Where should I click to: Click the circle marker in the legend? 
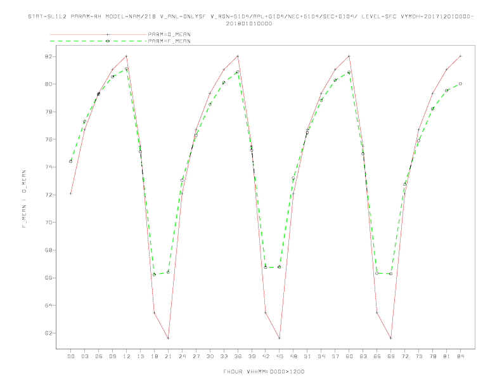coord(108,41)
